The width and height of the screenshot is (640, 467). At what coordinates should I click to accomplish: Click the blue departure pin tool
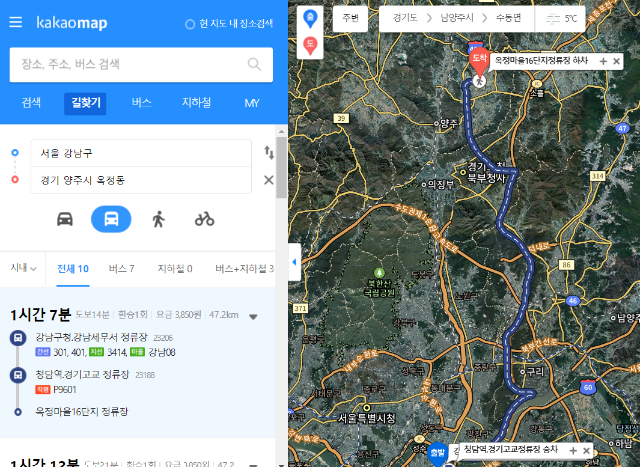pos(310,19)
